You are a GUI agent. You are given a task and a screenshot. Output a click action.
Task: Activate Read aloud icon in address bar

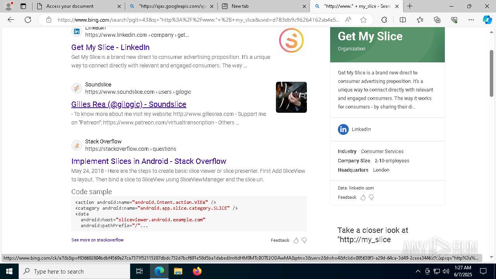[x=348, y=20]
